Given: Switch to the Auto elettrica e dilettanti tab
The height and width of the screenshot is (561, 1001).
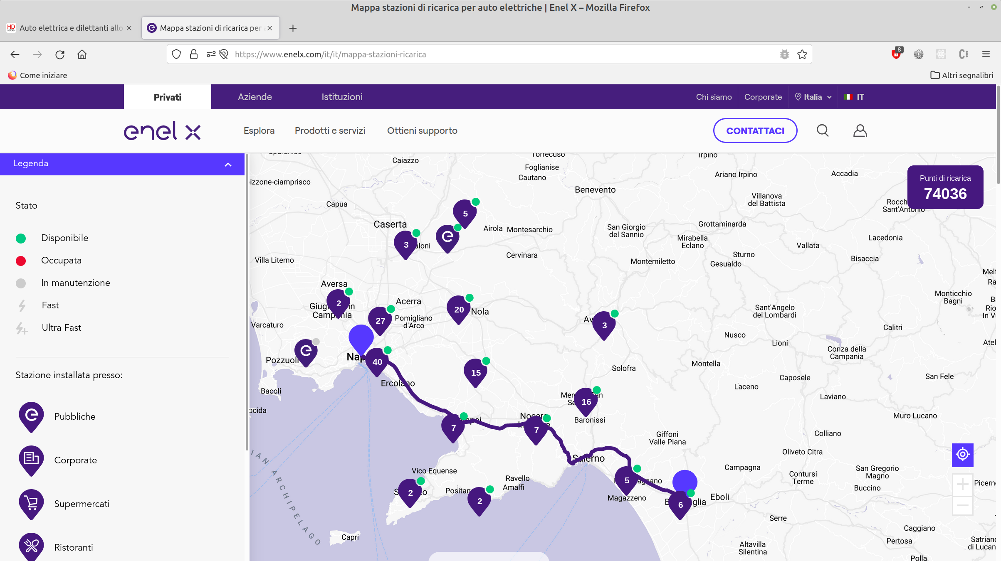Looking at the screenshot, I should coord(70,28).
